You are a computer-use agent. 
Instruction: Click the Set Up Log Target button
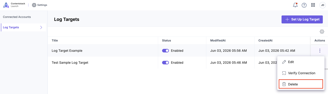tap(302, 19)
